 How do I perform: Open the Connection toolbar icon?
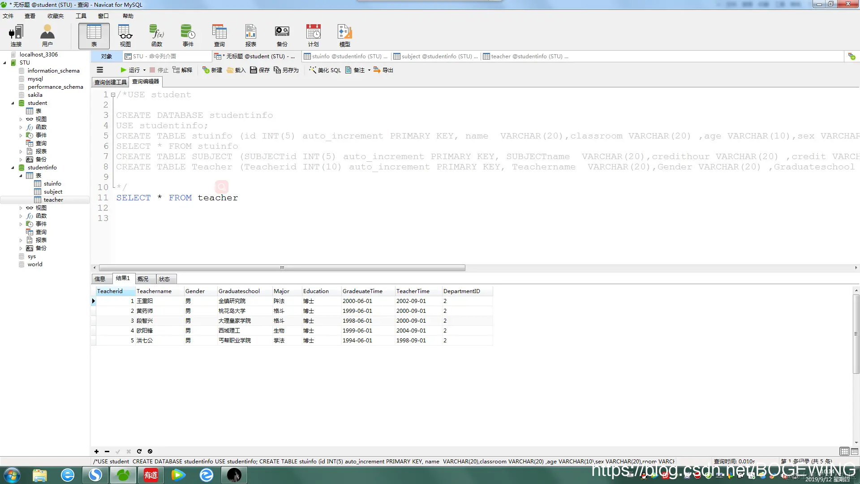pos(16,35)
